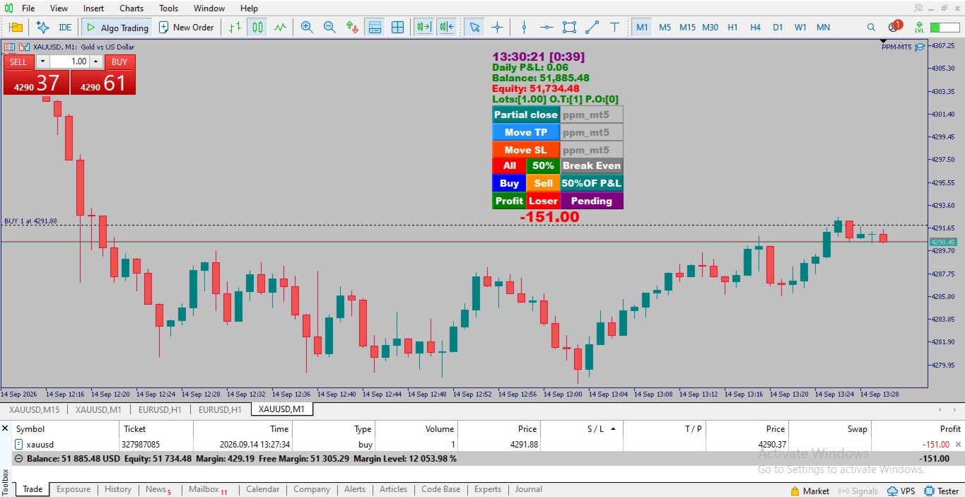The height and width of the screenshot is (497, 965).
Task: Switch to the History tab in the Toolbox
Action: [117, 489]
